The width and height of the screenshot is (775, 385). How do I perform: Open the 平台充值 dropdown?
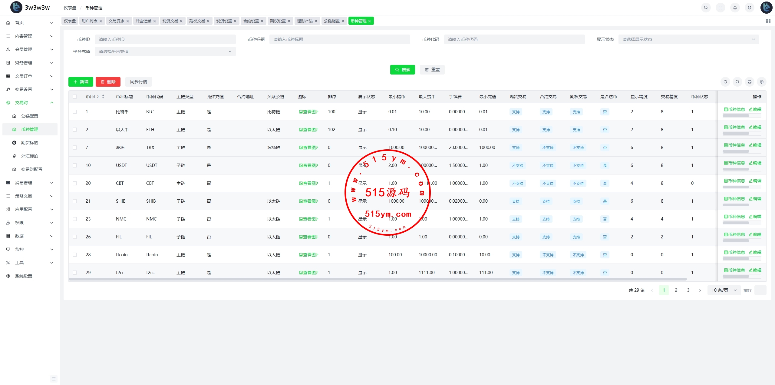tap(165, 51)
